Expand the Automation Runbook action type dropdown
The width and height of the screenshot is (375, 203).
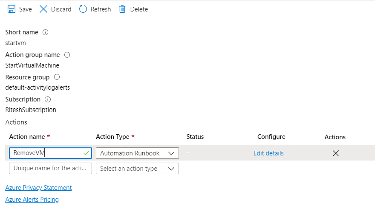pos(137,153)
